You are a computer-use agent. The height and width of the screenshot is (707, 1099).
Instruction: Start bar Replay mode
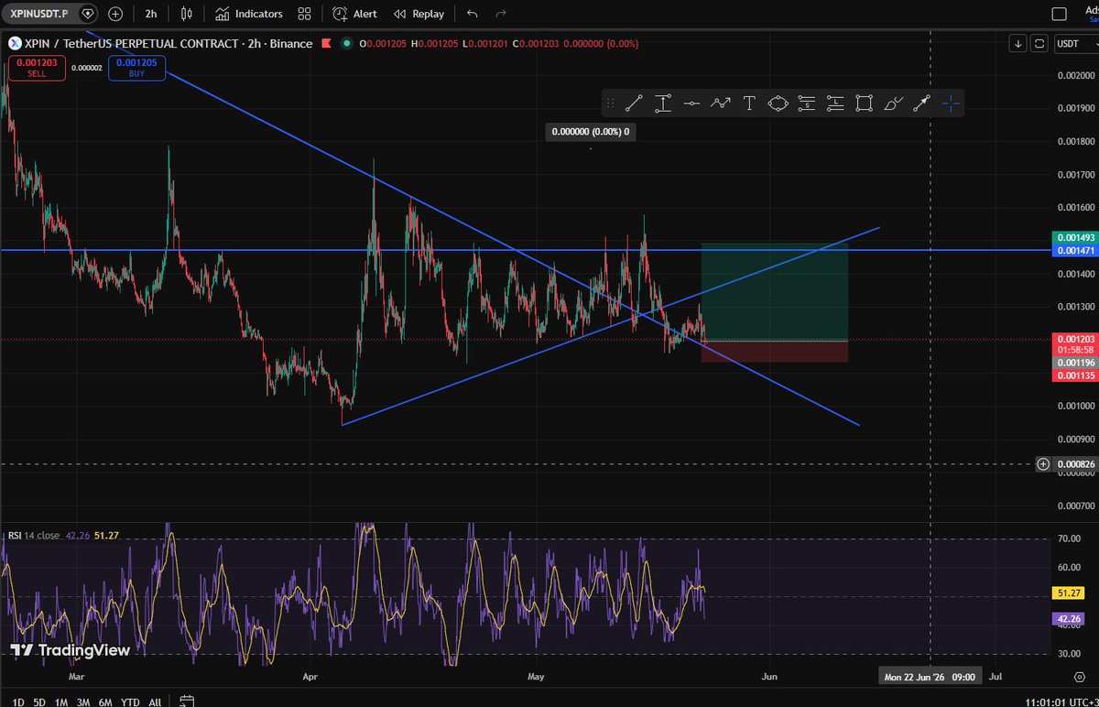419,14
